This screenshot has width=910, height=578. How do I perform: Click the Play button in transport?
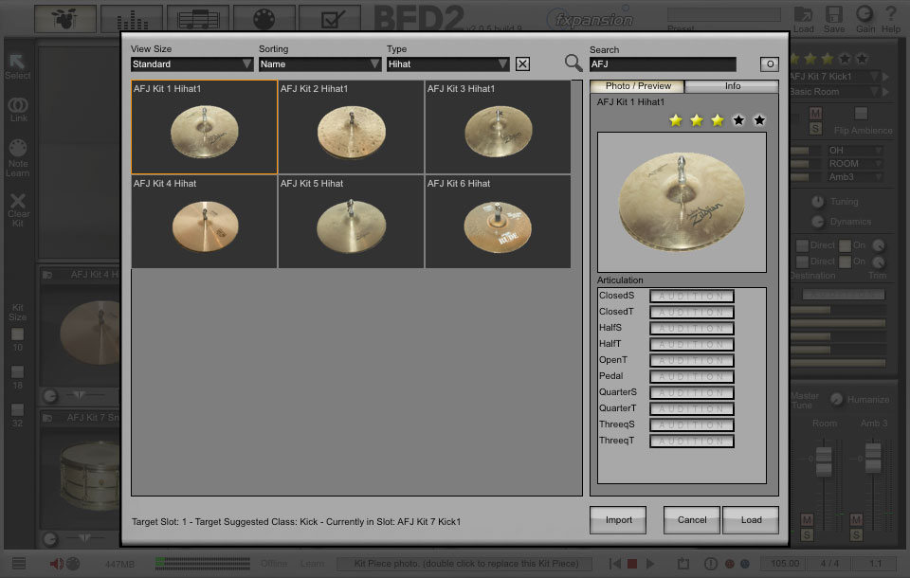pos(650,564)
